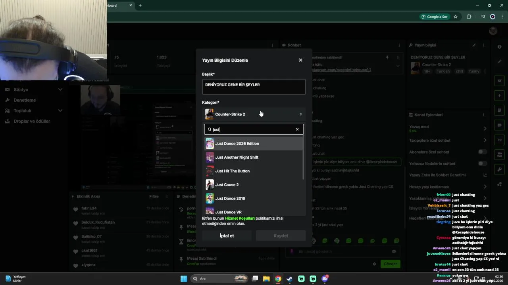The height and width of the screenshot is (285, 508).
Task: Pick Just Dance 2016 from results
Action: click(x=254, y=198)
